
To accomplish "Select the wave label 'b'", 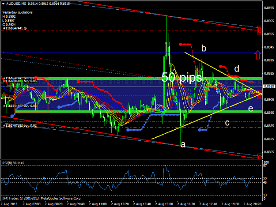I will pyautogui.click(x=204, y=48).
